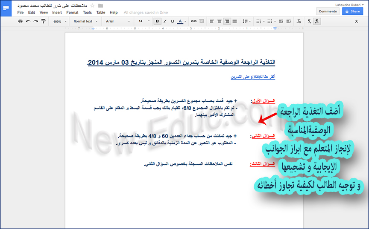Open the Format menu
The height and width of the screenshot is (229, 369).
72,13
